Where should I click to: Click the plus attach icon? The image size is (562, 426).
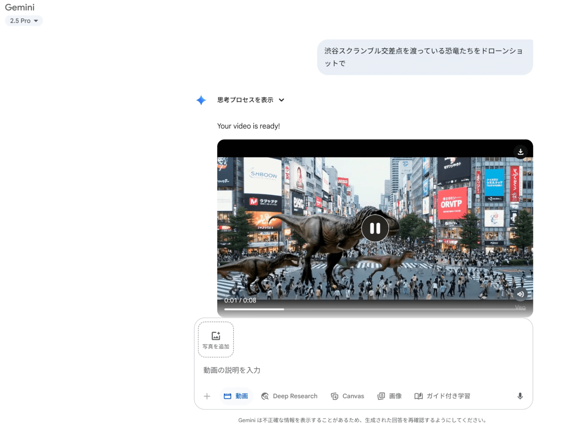(207, 396)
